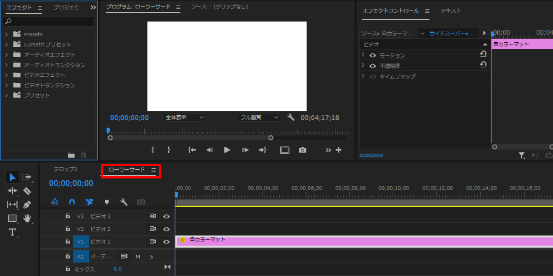Open 全体表示 zoom level dropdown

[x=184, y=117]
